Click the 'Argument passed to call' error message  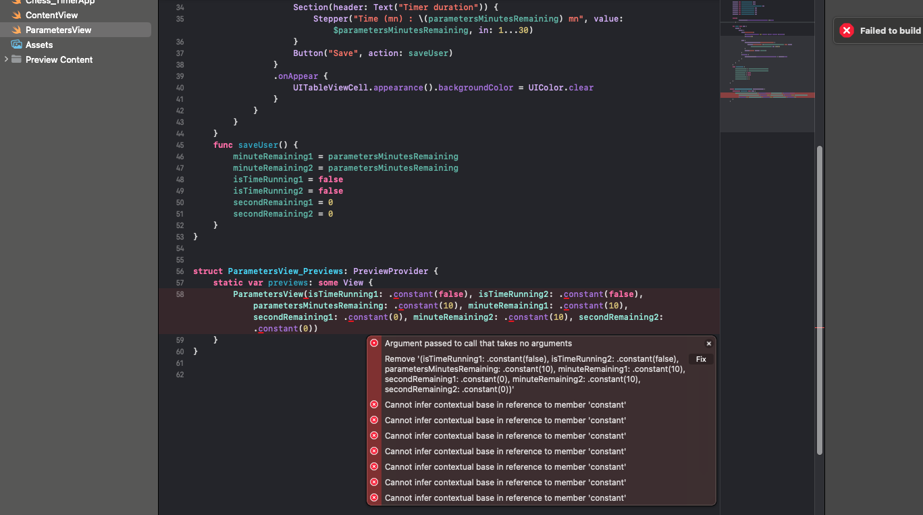click(478, 344)
